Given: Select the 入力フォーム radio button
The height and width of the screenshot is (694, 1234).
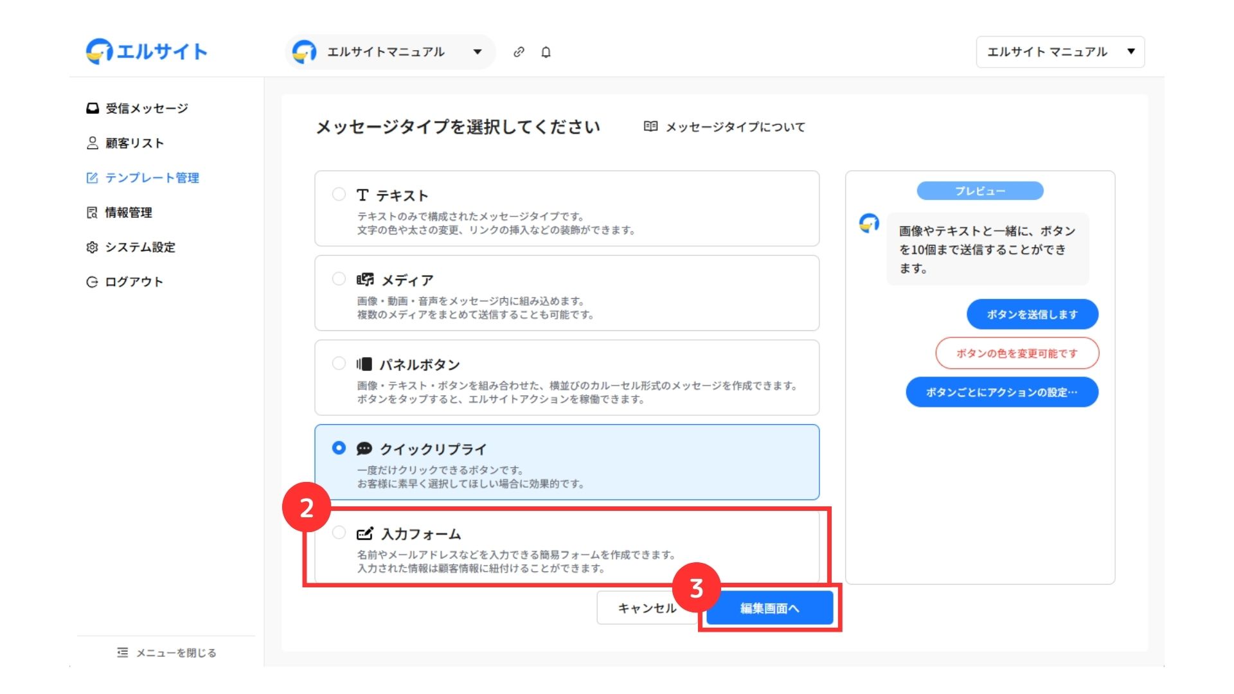Looking at the screenshot, I should pos(339,533).
